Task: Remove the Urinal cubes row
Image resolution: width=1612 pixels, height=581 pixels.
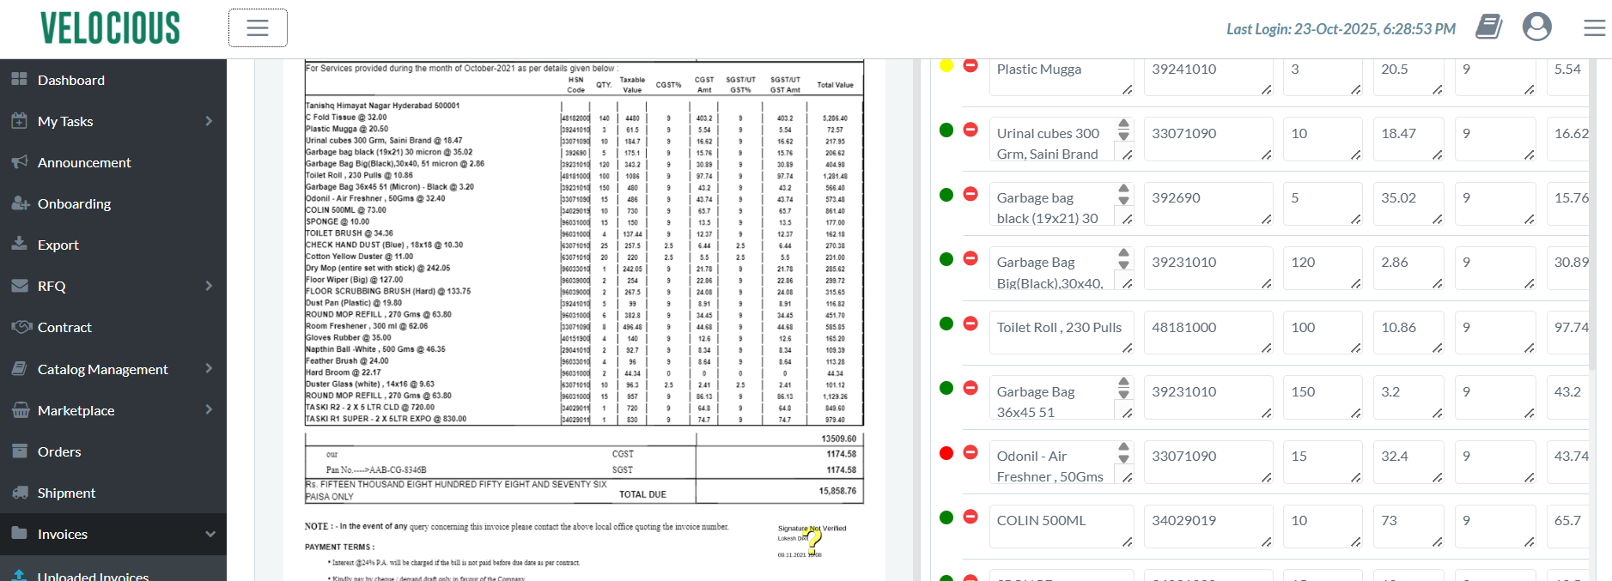Action: pos(970,130)
